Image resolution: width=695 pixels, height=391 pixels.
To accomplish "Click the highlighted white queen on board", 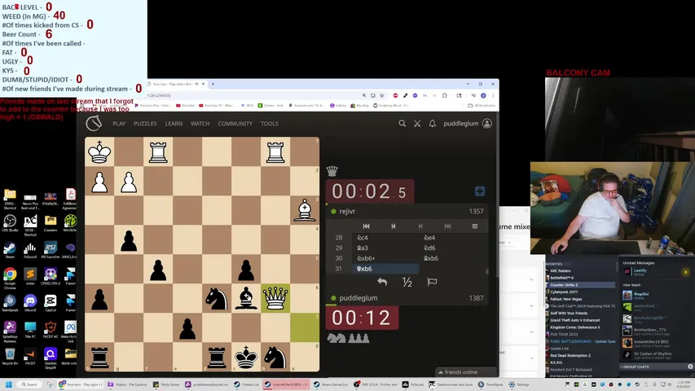I will tap(275, 298).
